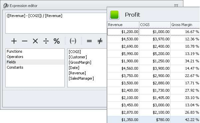Select Revenue cell $1,200.00
Image resolution: width=200 pixels, height=123 pixels.
123,32
